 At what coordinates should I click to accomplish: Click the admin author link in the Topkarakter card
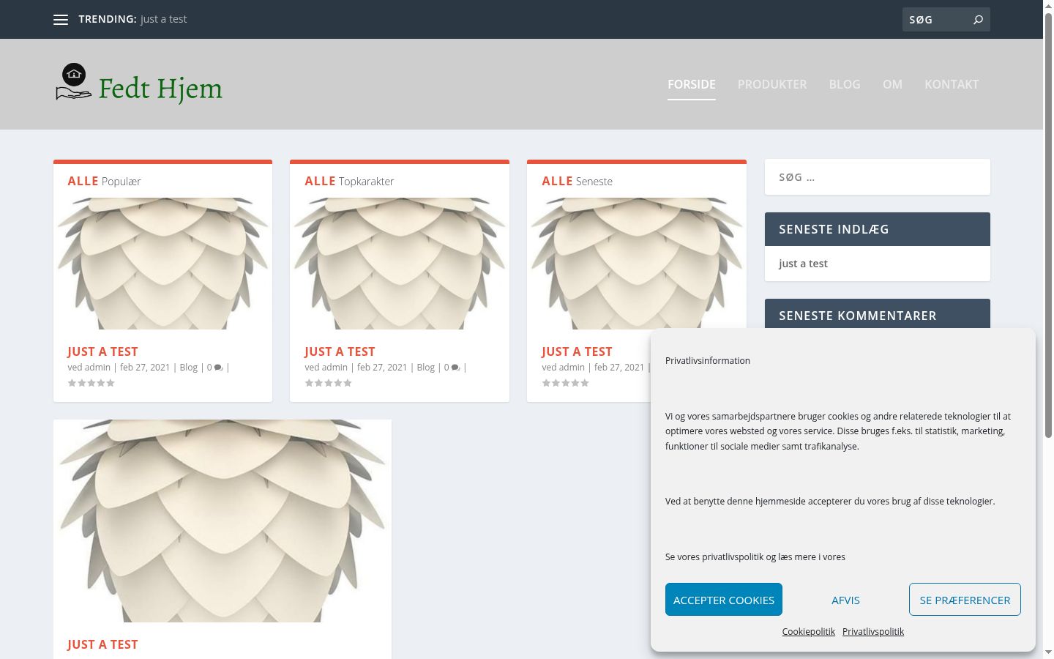coord(335,368)
